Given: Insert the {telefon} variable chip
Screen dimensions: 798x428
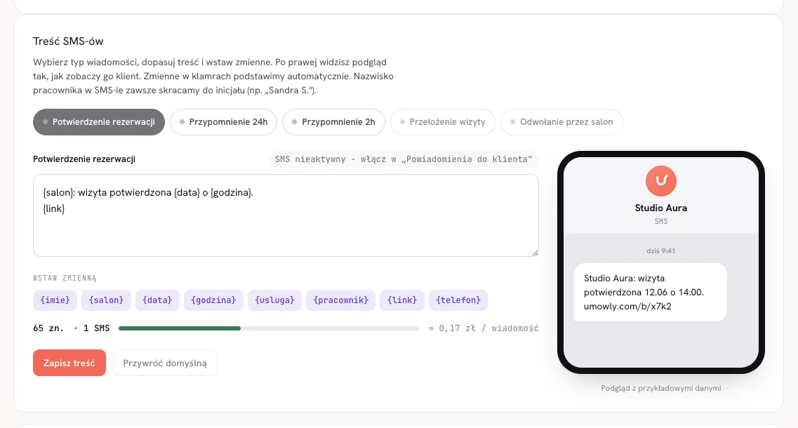Looking at the screenshot, I should (x=458, y=300).
